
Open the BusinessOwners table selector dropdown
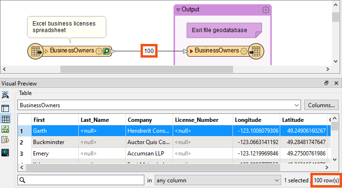159,105
